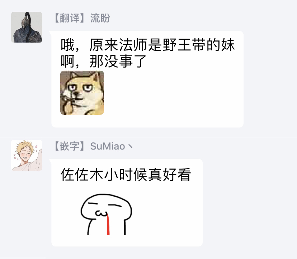This screenshot has height=259, width=297.
Task: Tap the name 佐佐木 in second message
Action: coord(82,175)
